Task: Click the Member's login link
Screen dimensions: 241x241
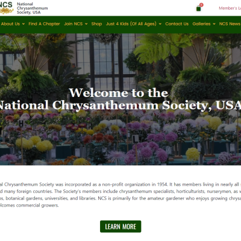Action: point(230,8)
